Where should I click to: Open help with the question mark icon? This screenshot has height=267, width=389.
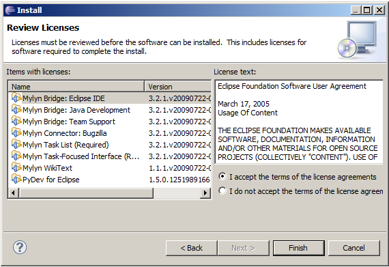click(x=20, y=247)
